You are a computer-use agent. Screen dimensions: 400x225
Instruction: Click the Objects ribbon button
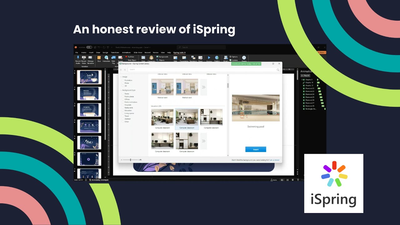[160, 60]
